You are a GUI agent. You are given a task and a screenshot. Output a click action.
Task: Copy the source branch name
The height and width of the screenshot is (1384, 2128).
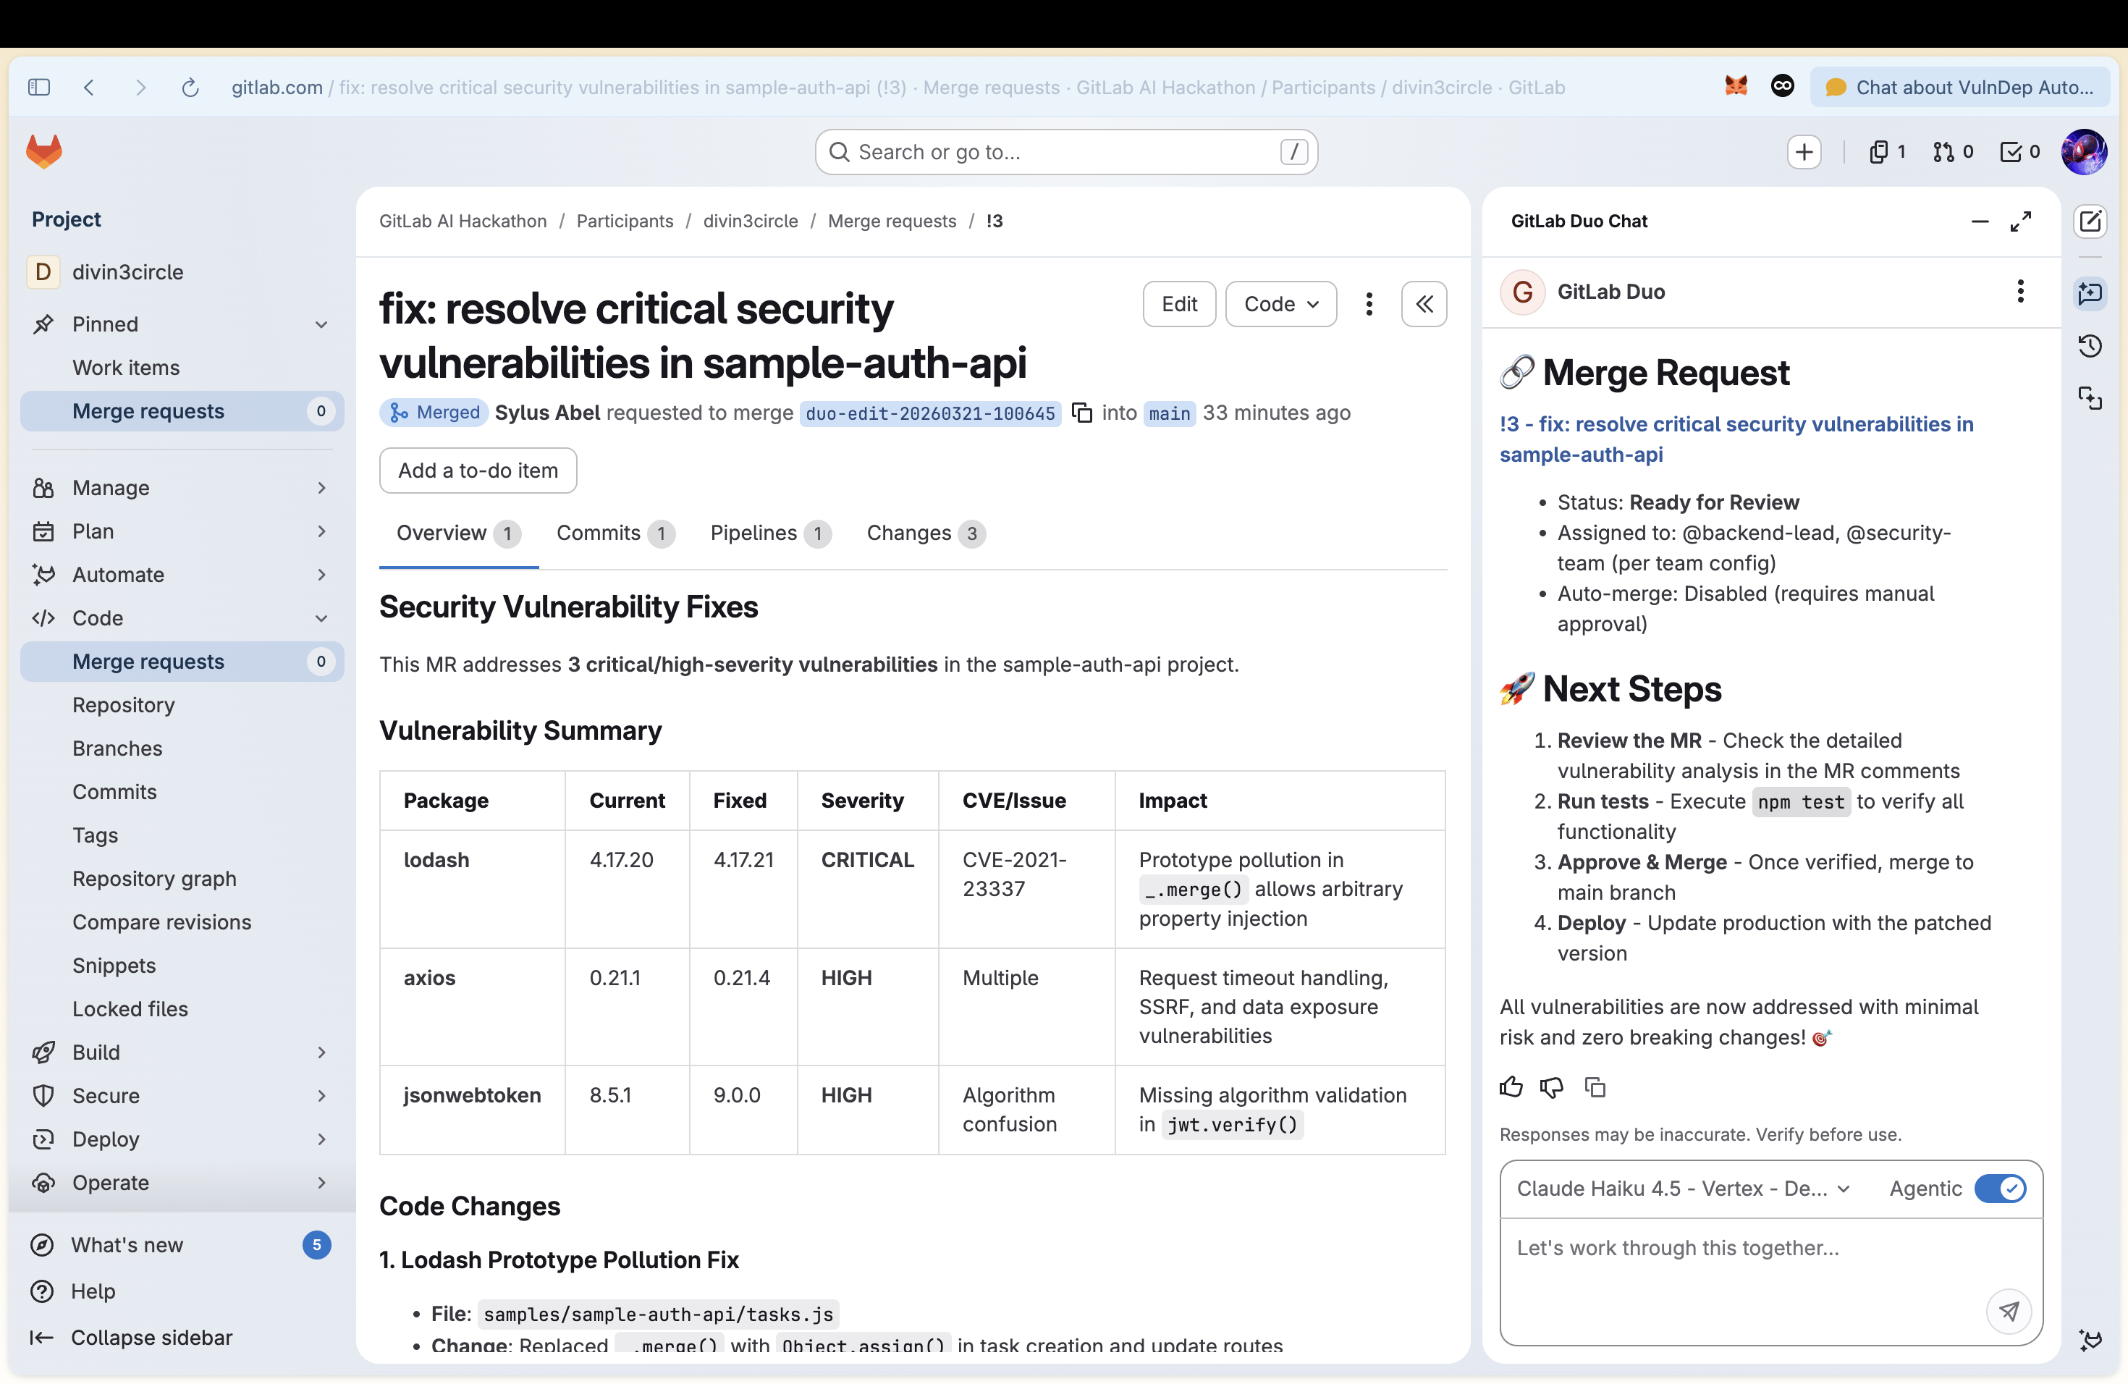(x=1082, y=413)
